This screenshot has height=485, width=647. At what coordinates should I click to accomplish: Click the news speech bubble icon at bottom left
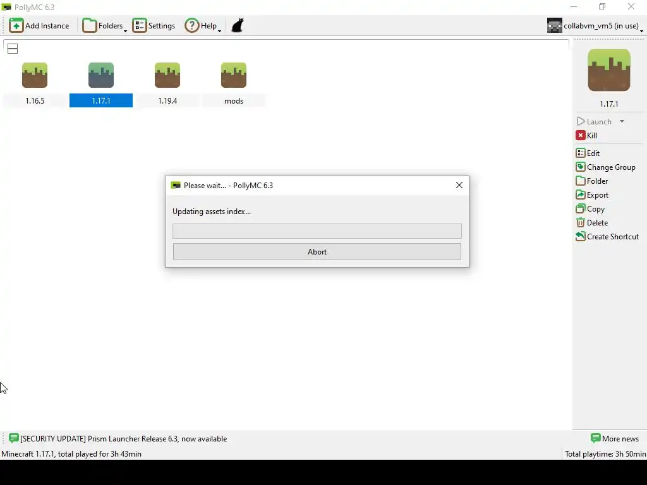(14, 438)
